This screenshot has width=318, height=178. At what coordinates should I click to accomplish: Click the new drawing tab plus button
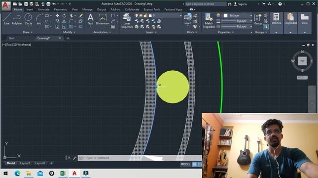pyautogui.click(x=68, y=38)
